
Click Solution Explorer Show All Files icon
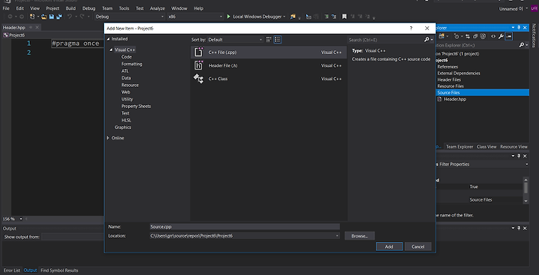tap(484, 36)
